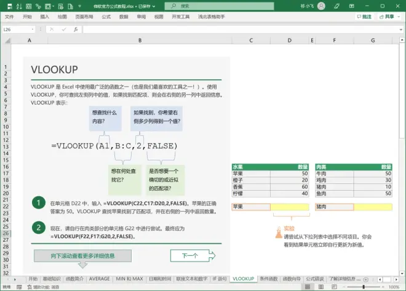The image size is (406, 291).
Task: Switch to the IF 语句 sheet tab
Action: pyautogui.click(x=220, y=279)
